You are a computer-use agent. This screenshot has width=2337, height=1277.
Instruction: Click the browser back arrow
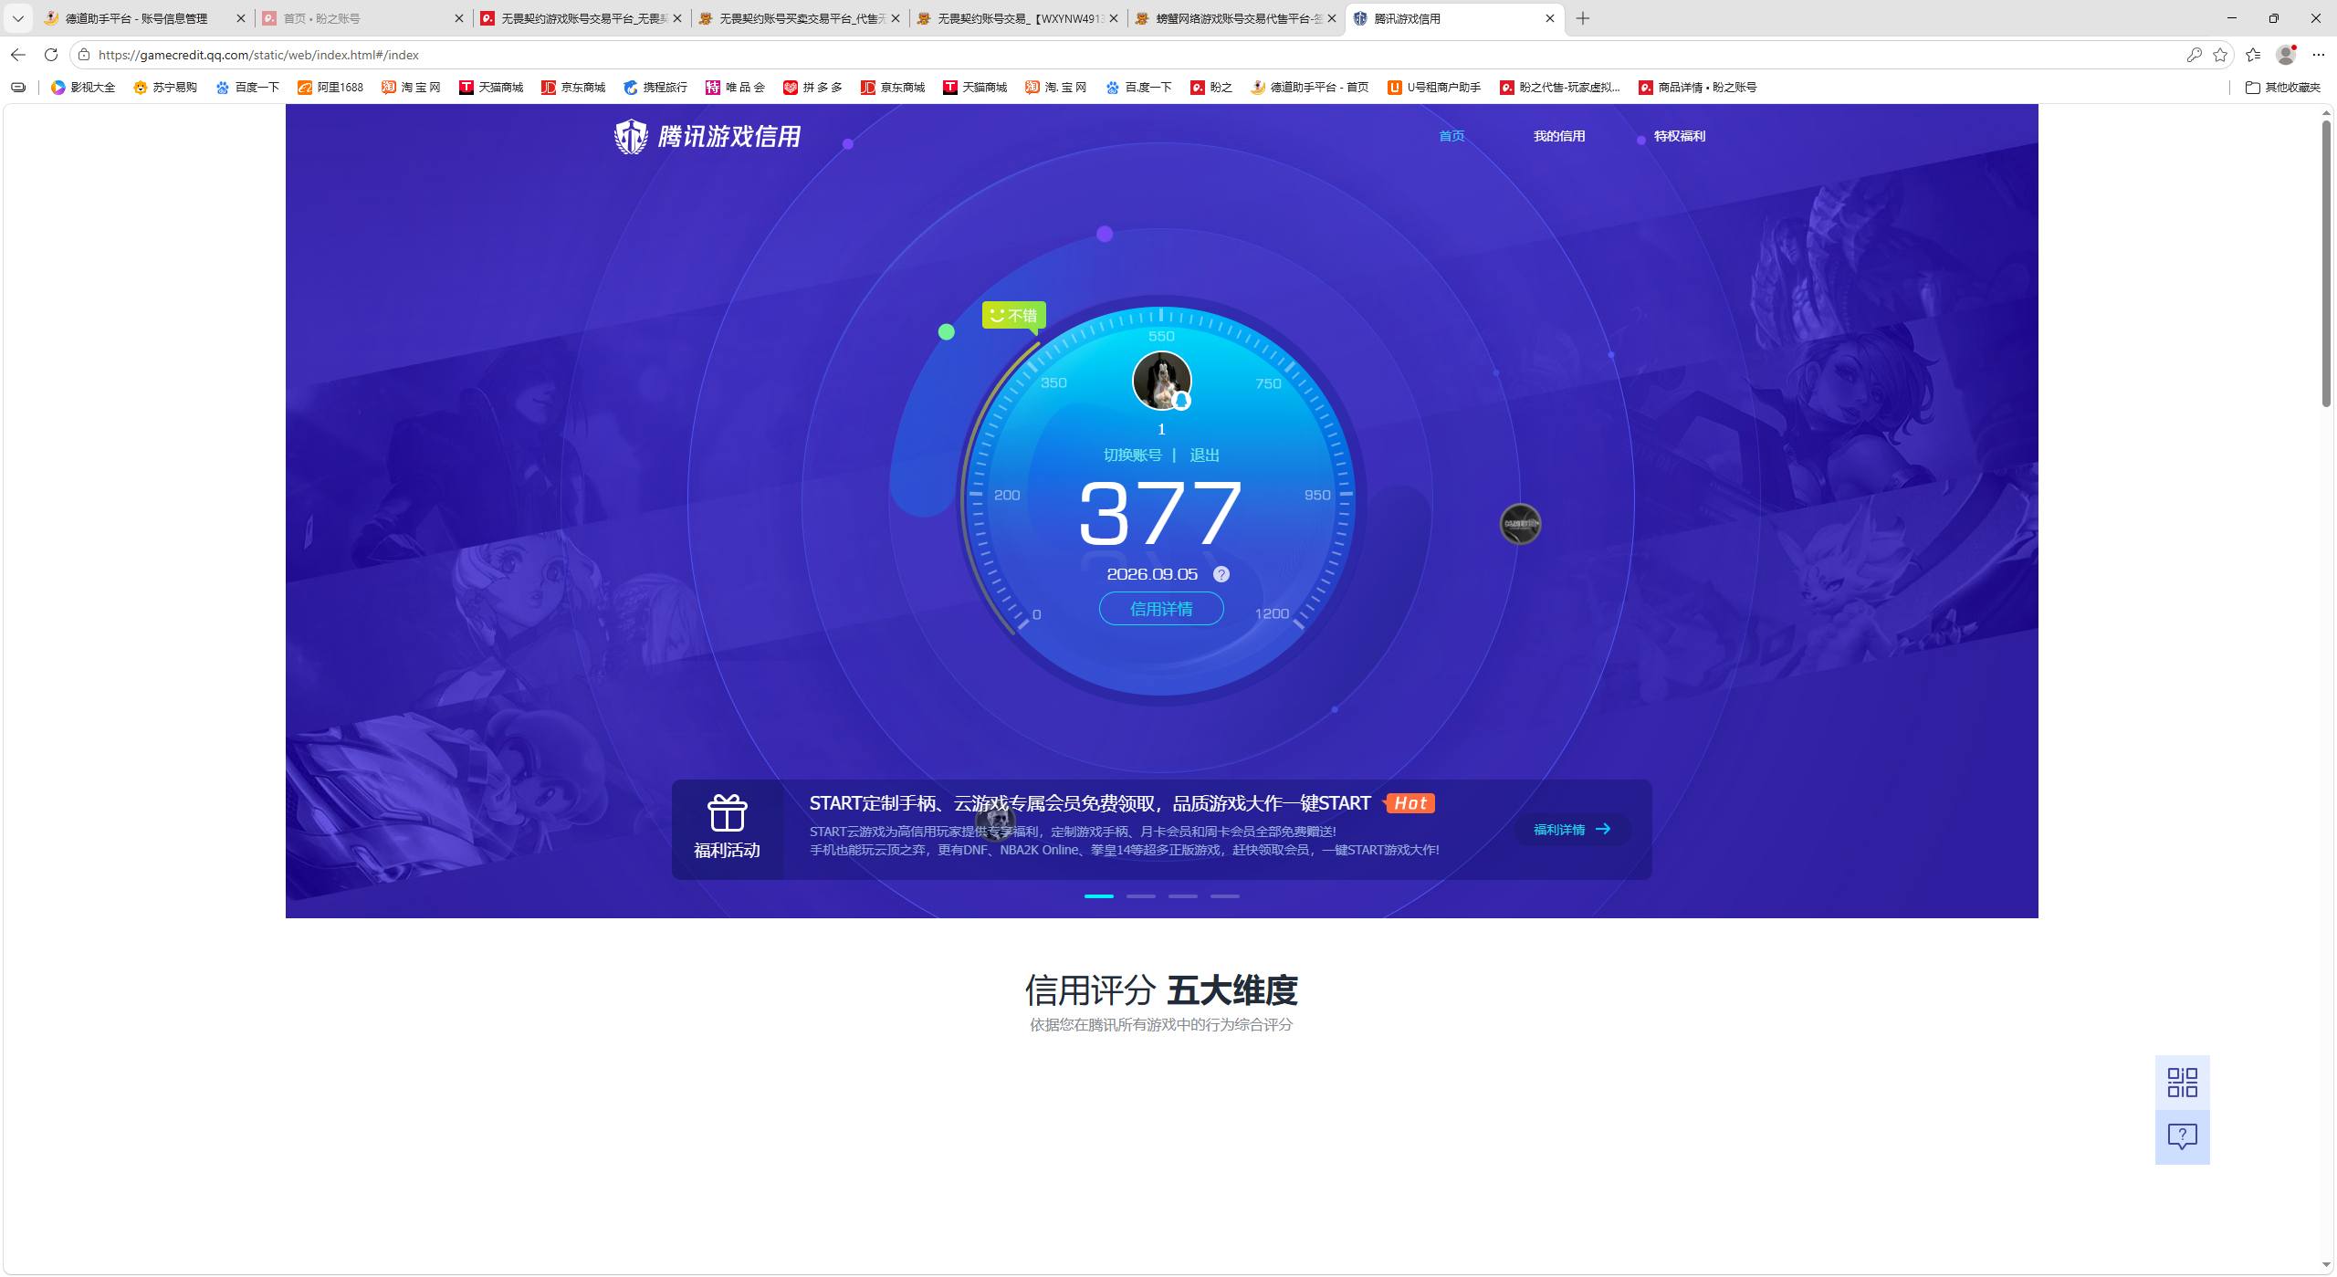(x=18, y=55)
